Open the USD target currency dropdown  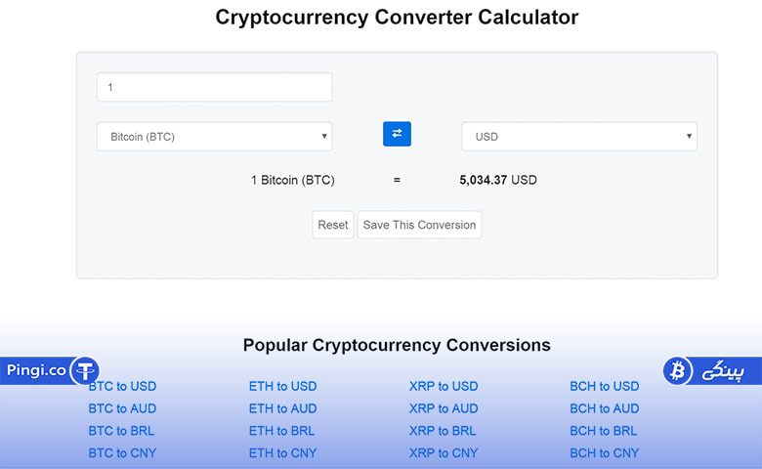pyautogui.click(x=579, y=137)
